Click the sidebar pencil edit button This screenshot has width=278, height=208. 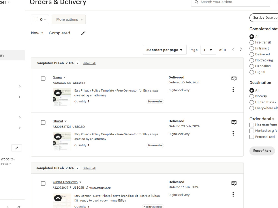pyautogui.click(x=17, y=148)
